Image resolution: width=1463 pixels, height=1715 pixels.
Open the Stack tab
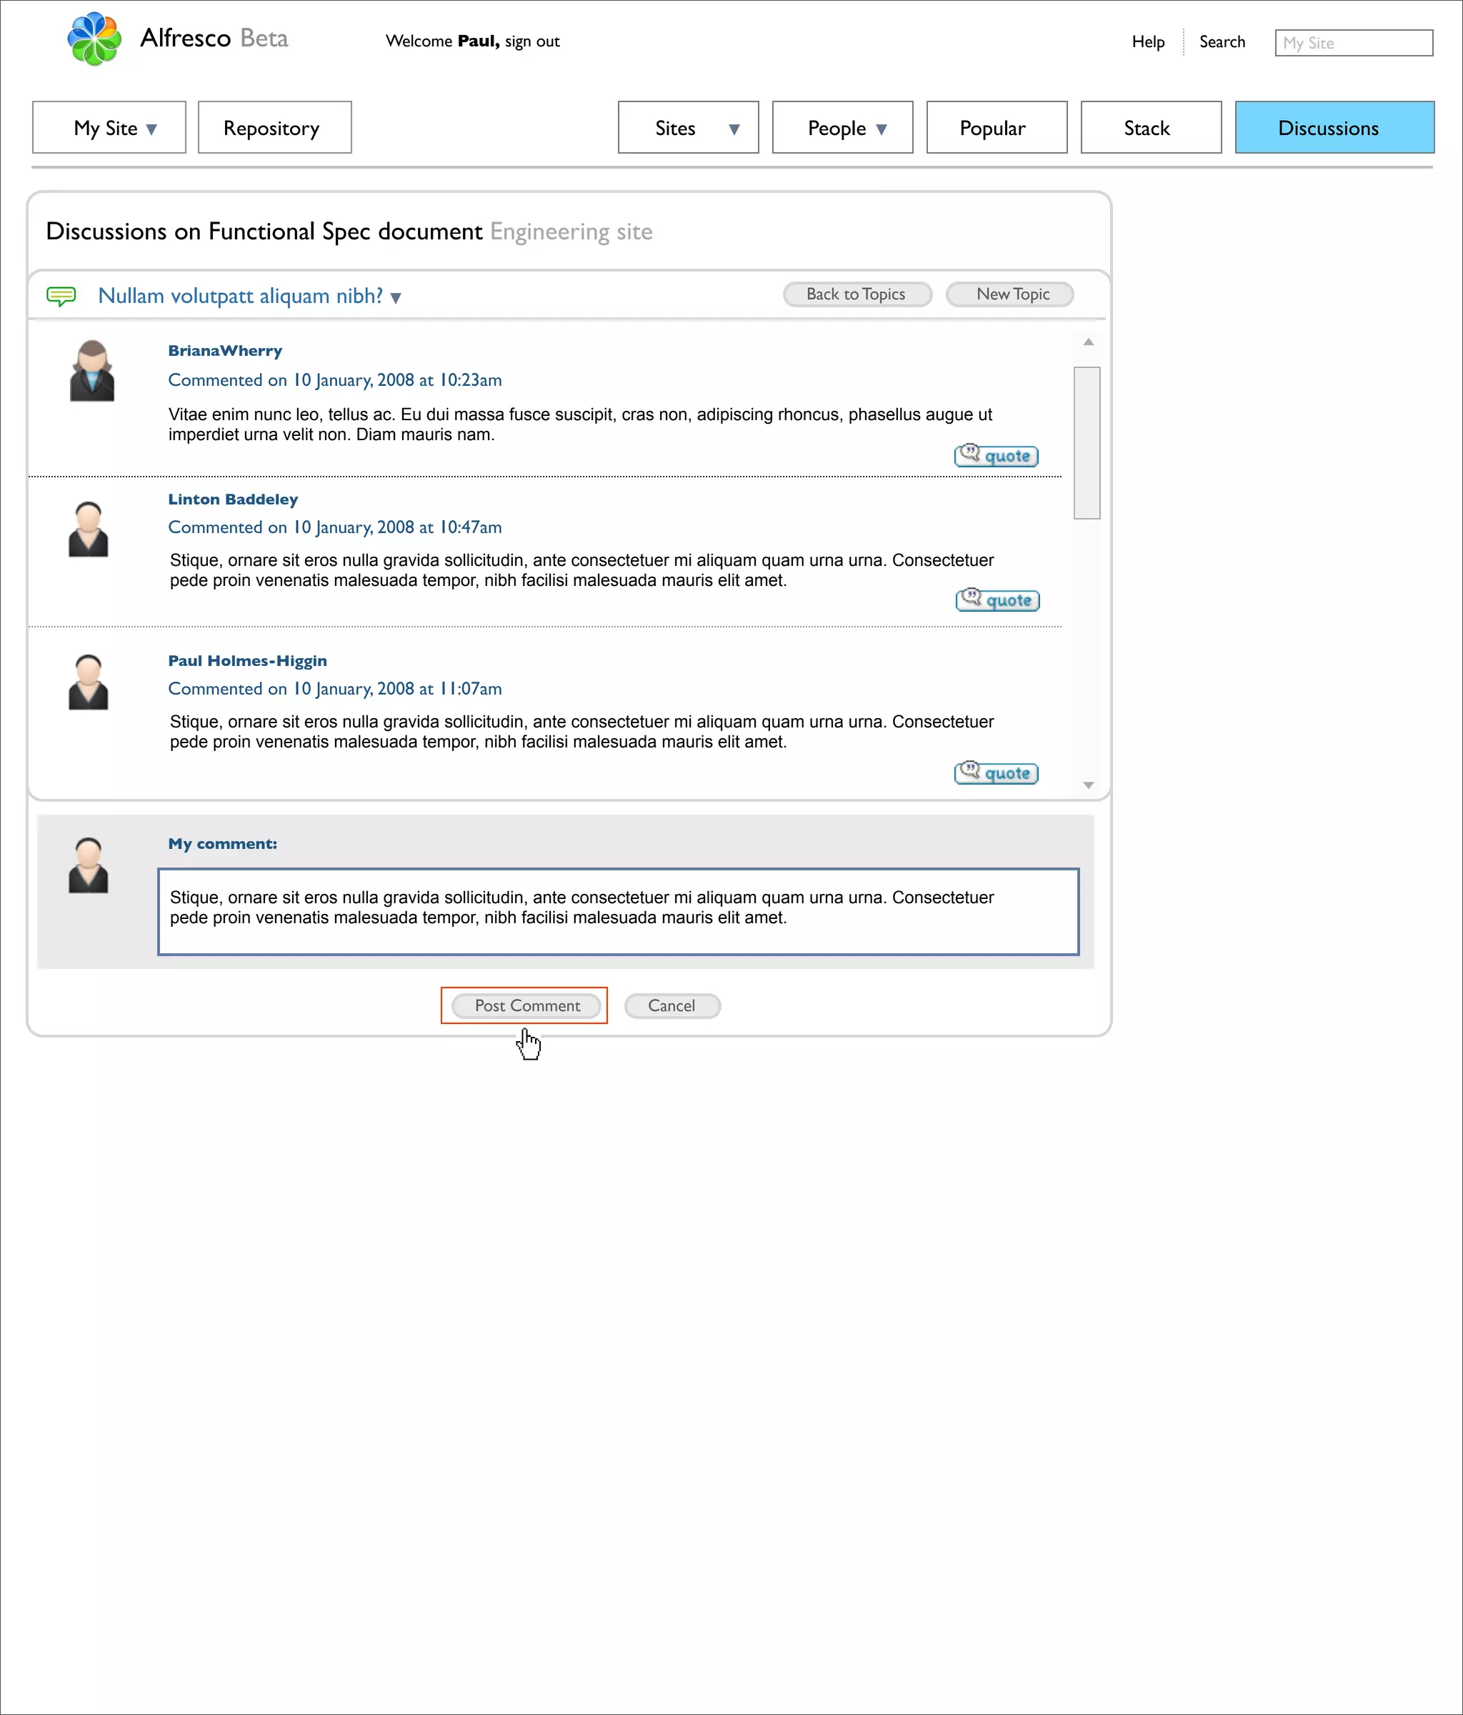tap(1151, 127)
